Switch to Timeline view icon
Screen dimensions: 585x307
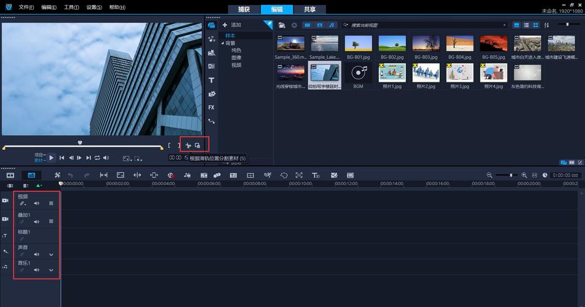pyautogui.click(x=31, y=175)
